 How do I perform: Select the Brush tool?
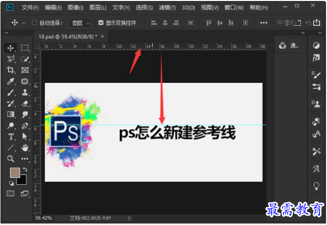(10, 92)
